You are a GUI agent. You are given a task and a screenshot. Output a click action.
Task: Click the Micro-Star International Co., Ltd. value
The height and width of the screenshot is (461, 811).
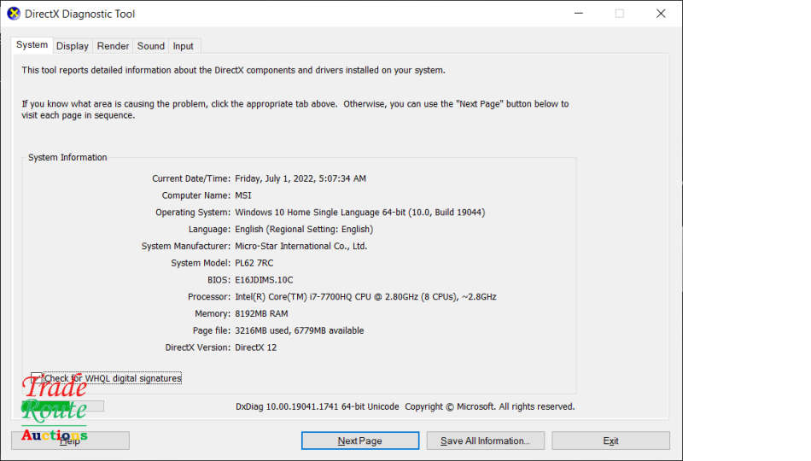301,246
